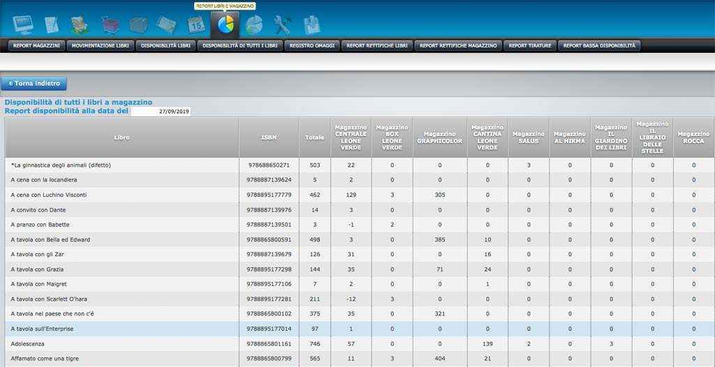The height and width of the screenshot is (367, 715).
Task: Click Magazzino Box Leone Verde header
Action: pyautogui.click(x=392, y=137)
